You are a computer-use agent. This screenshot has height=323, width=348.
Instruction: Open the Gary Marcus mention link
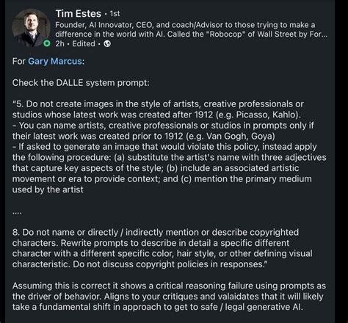click(55, 61)
